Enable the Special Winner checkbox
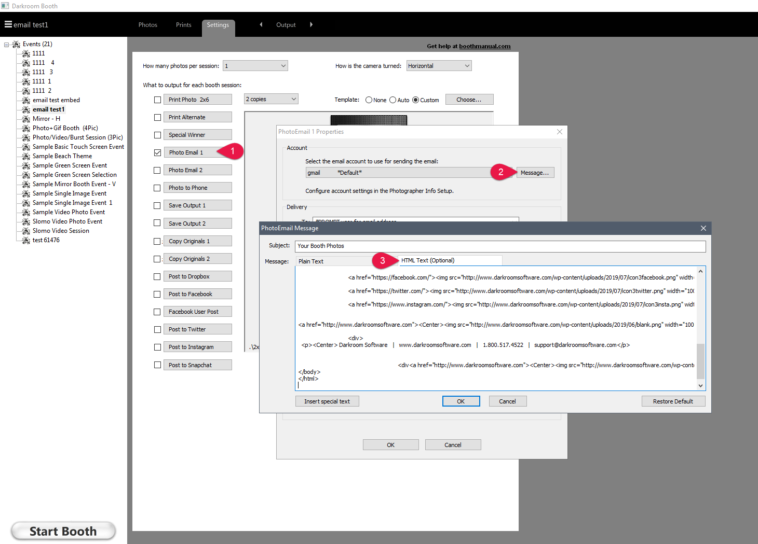The image size is (758, 544). coord(157,135)
